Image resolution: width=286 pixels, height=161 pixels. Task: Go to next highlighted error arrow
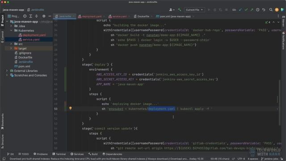(278, 22)
